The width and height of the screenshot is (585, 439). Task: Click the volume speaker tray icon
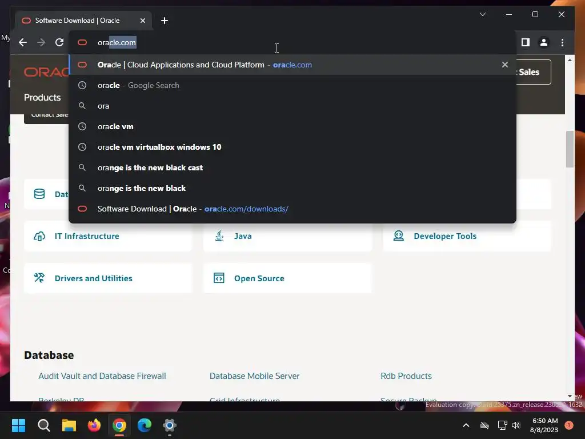click(516, 425)
